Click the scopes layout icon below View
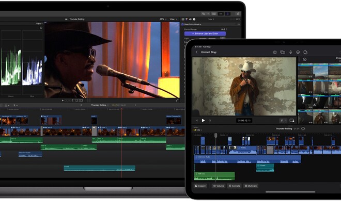The image size is (341, 201). [x=41, y=28]
